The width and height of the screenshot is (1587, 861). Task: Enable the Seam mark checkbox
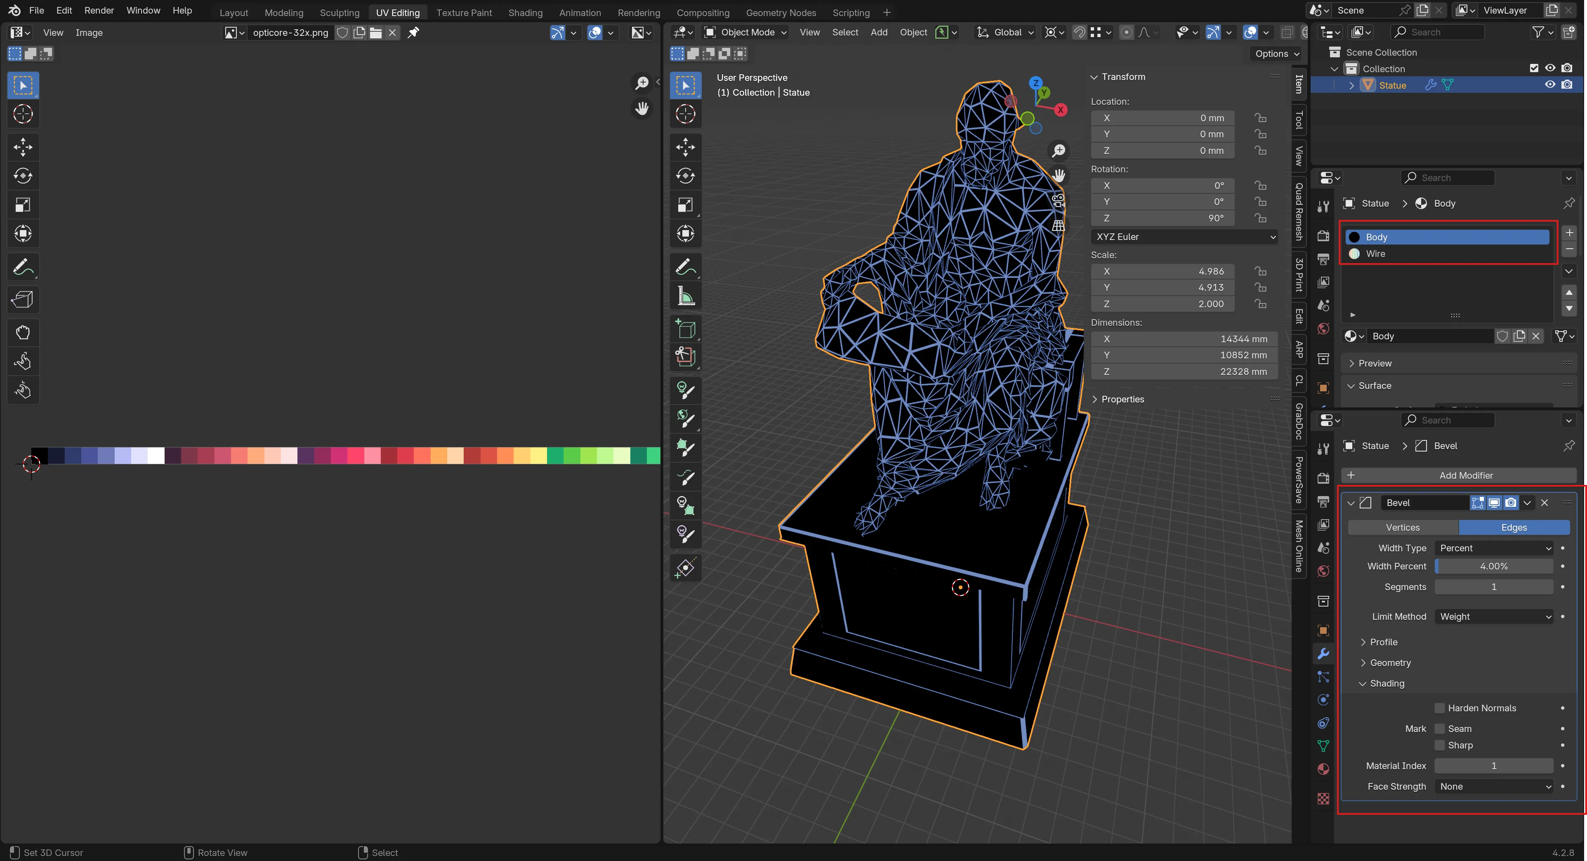point(1440,728)
